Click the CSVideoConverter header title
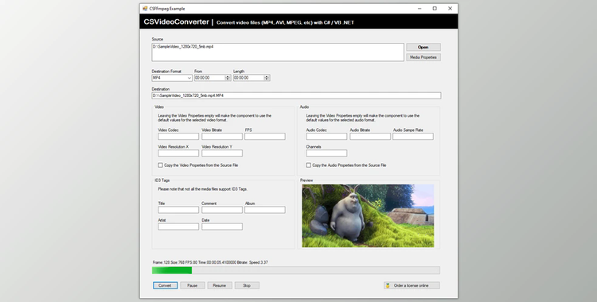Viewport: 597px width, 302px height. 176,22
